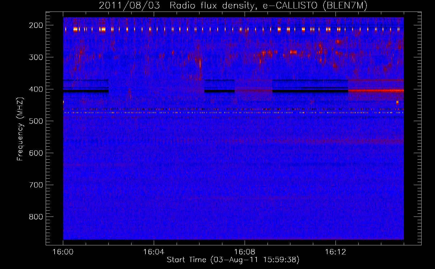The width and height of the screenshot is (435, 269).
Task: Click the 400 frequency tick label
Action: (36, 89)
